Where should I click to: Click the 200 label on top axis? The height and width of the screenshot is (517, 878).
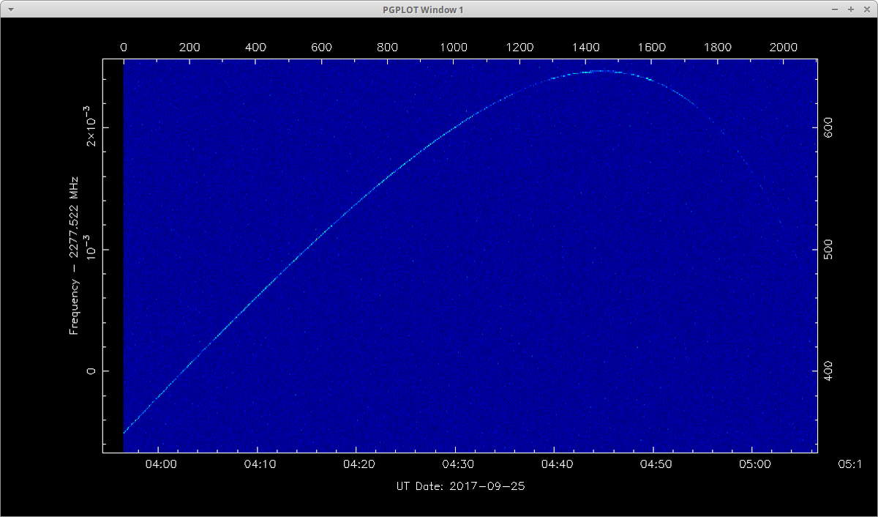click(x=190, y=47)
